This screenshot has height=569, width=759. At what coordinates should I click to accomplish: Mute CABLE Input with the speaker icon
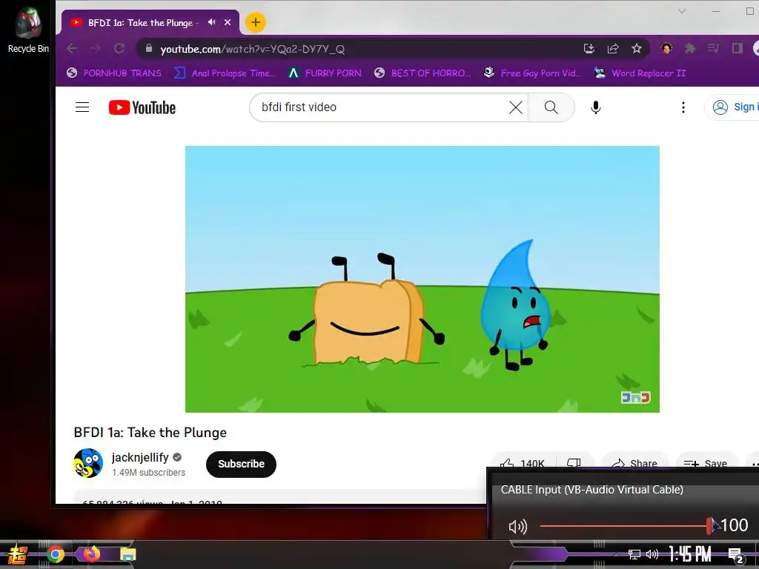click(x=517, y=527)
